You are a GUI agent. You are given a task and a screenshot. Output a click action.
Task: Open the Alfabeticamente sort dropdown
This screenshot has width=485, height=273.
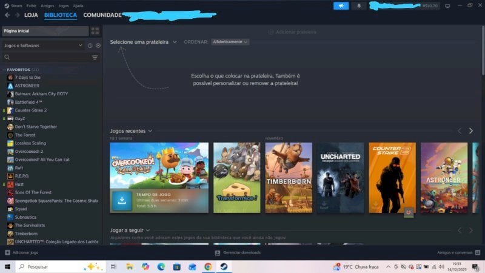pos(230,42)
